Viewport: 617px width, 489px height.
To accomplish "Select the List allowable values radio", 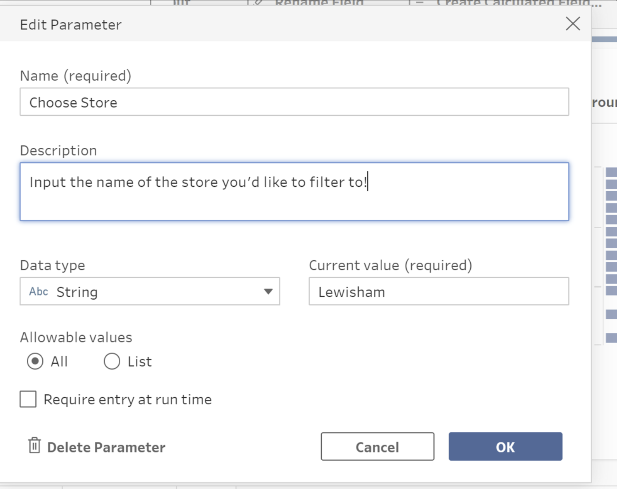I will 112,361.
